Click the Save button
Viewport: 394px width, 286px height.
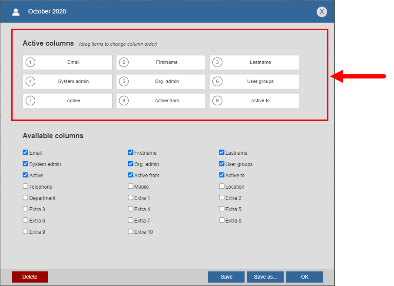(x=226, y=277)
